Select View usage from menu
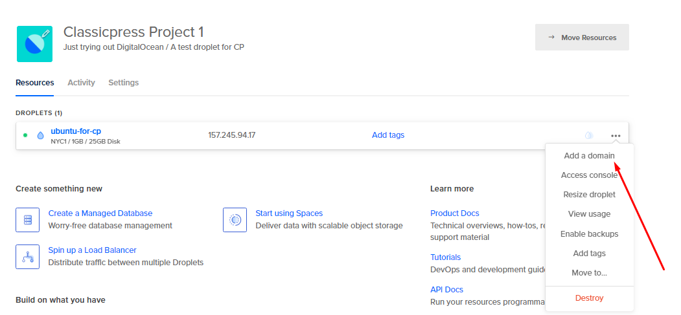 pyautogui.click(x=590, y=214)
